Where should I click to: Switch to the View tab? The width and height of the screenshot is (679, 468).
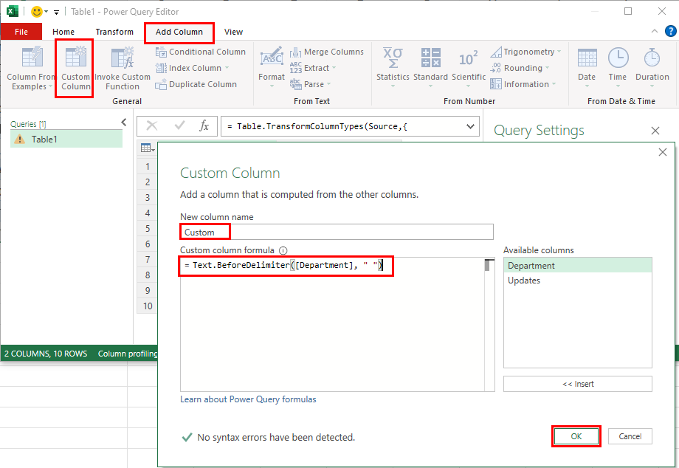233,32
